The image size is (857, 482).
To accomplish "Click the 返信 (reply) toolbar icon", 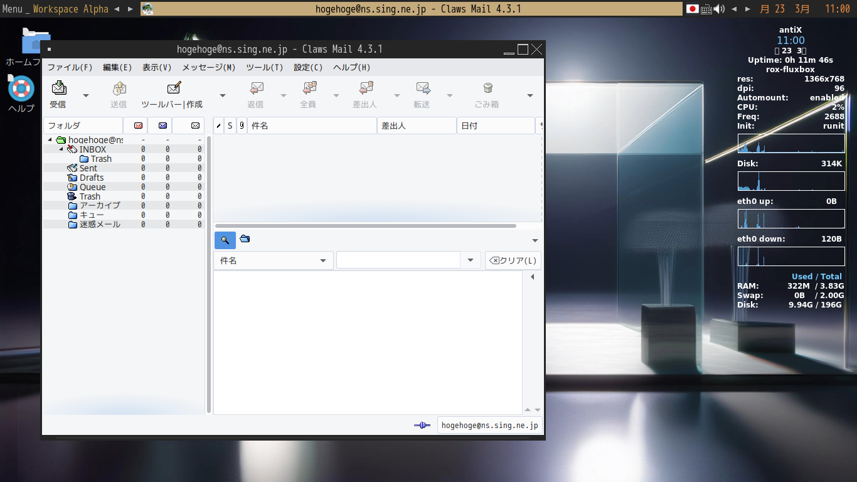I will [x=256, y=88].
